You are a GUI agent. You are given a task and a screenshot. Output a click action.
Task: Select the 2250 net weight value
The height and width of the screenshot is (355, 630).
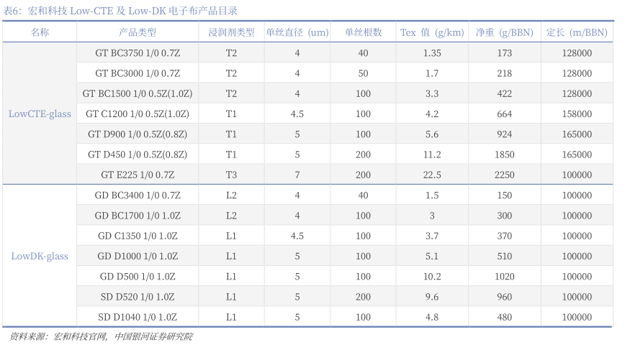coord(504,175)
